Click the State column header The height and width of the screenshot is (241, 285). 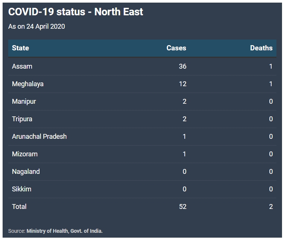point(20,48)
